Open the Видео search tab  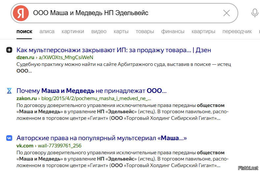(99, 32)
